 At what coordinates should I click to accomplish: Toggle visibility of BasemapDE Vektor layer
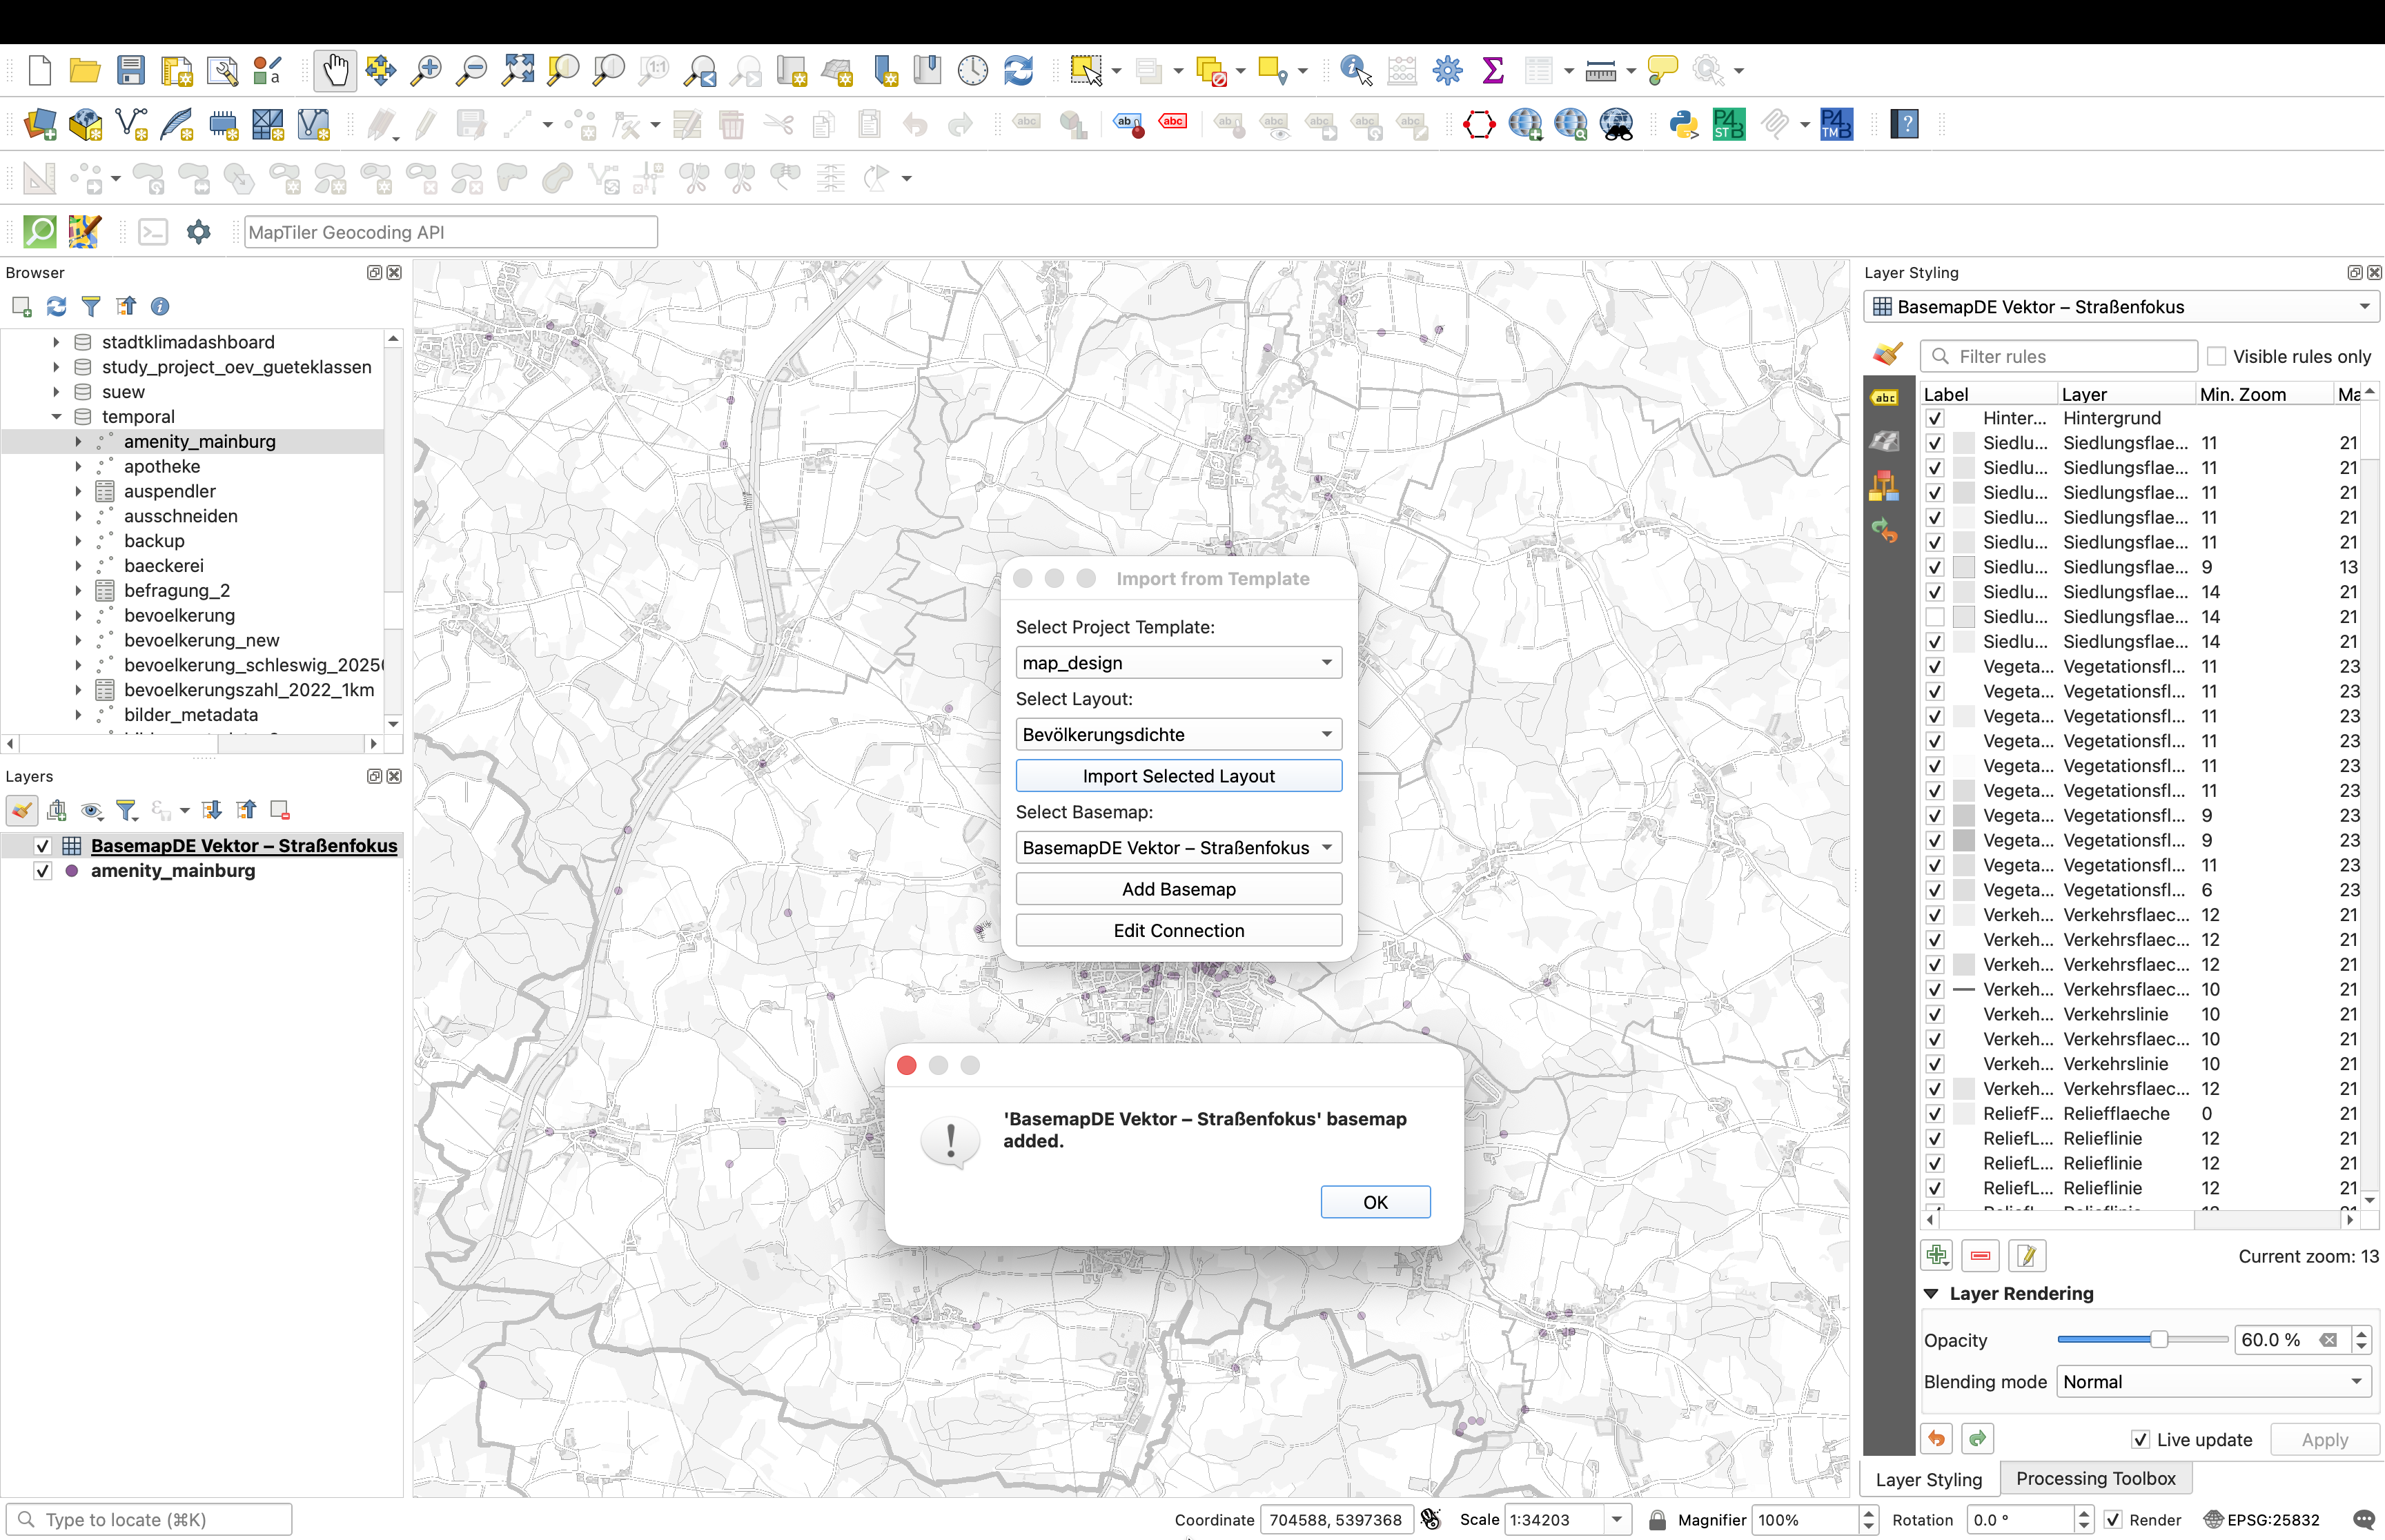[42, 846]
